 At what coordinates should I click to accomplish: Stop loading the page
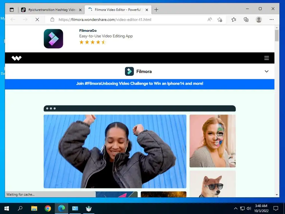coord(37,20)
